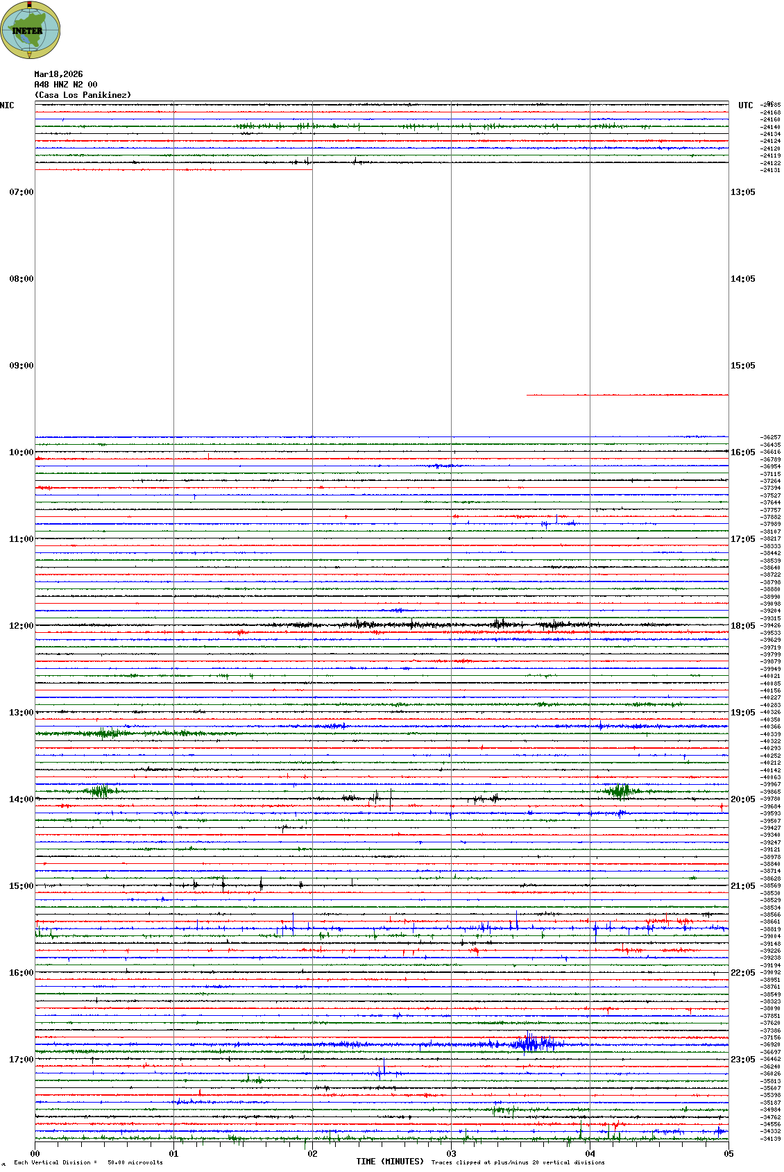Click the 13:05 UTC time marker
The image size is (784, 1172).
pos(742,192)
